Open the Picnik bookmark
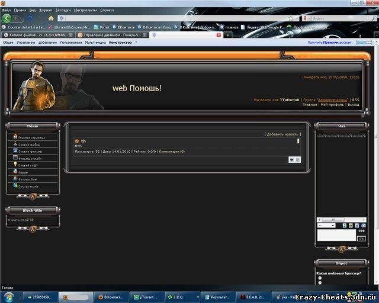 (101, 27)
